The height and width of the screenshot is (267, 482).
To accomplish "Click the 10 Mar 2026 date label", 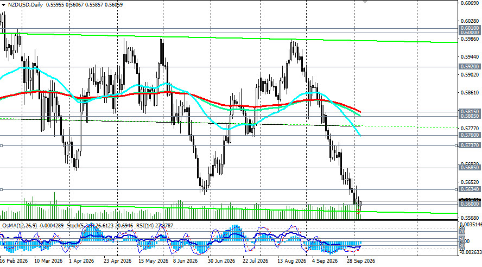I will point(48,261).
